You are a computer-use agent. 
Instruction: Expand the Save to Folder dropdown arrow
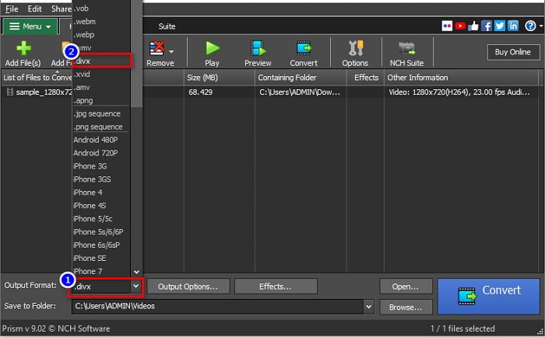(x=369, y=307)
